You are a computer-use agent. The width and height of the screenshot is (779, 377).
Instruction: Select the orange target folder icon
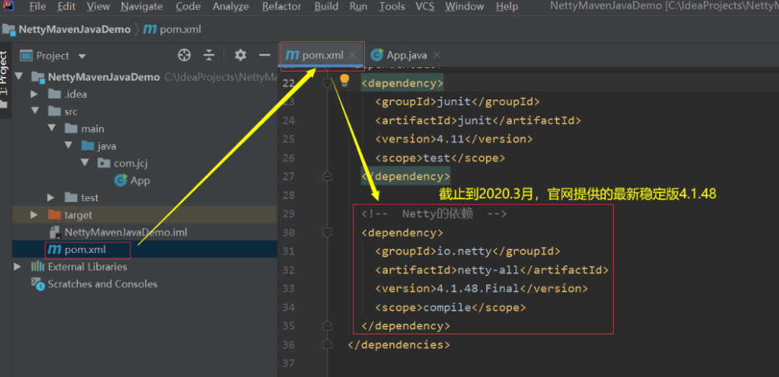54,215
